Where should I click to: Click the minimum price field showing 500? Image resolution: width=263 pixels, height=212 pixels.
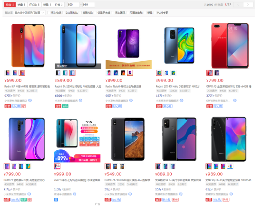[73, 5]
